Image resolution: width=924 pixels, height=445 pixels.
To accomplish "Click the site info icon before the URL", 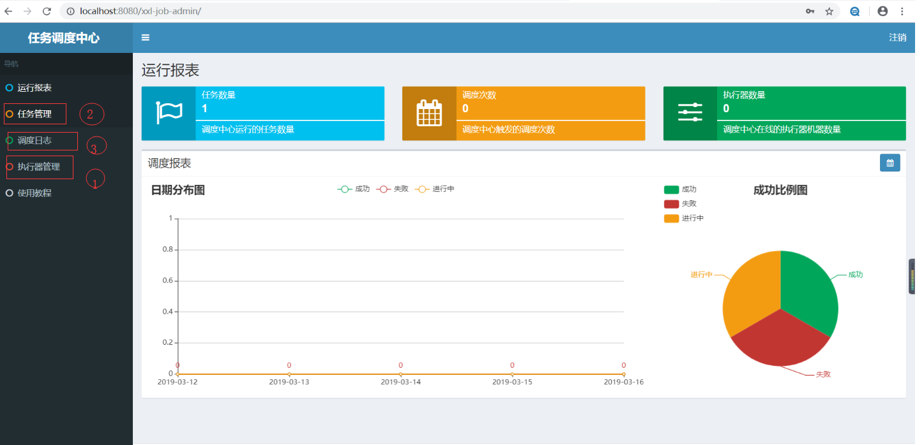I will (70, 11).
